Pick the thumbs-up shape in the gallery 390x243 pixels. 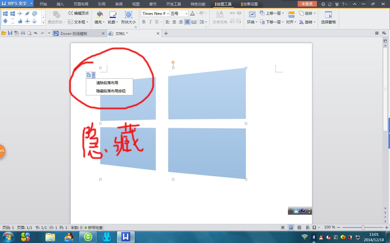pyautogui.click(x=20, y=21)
